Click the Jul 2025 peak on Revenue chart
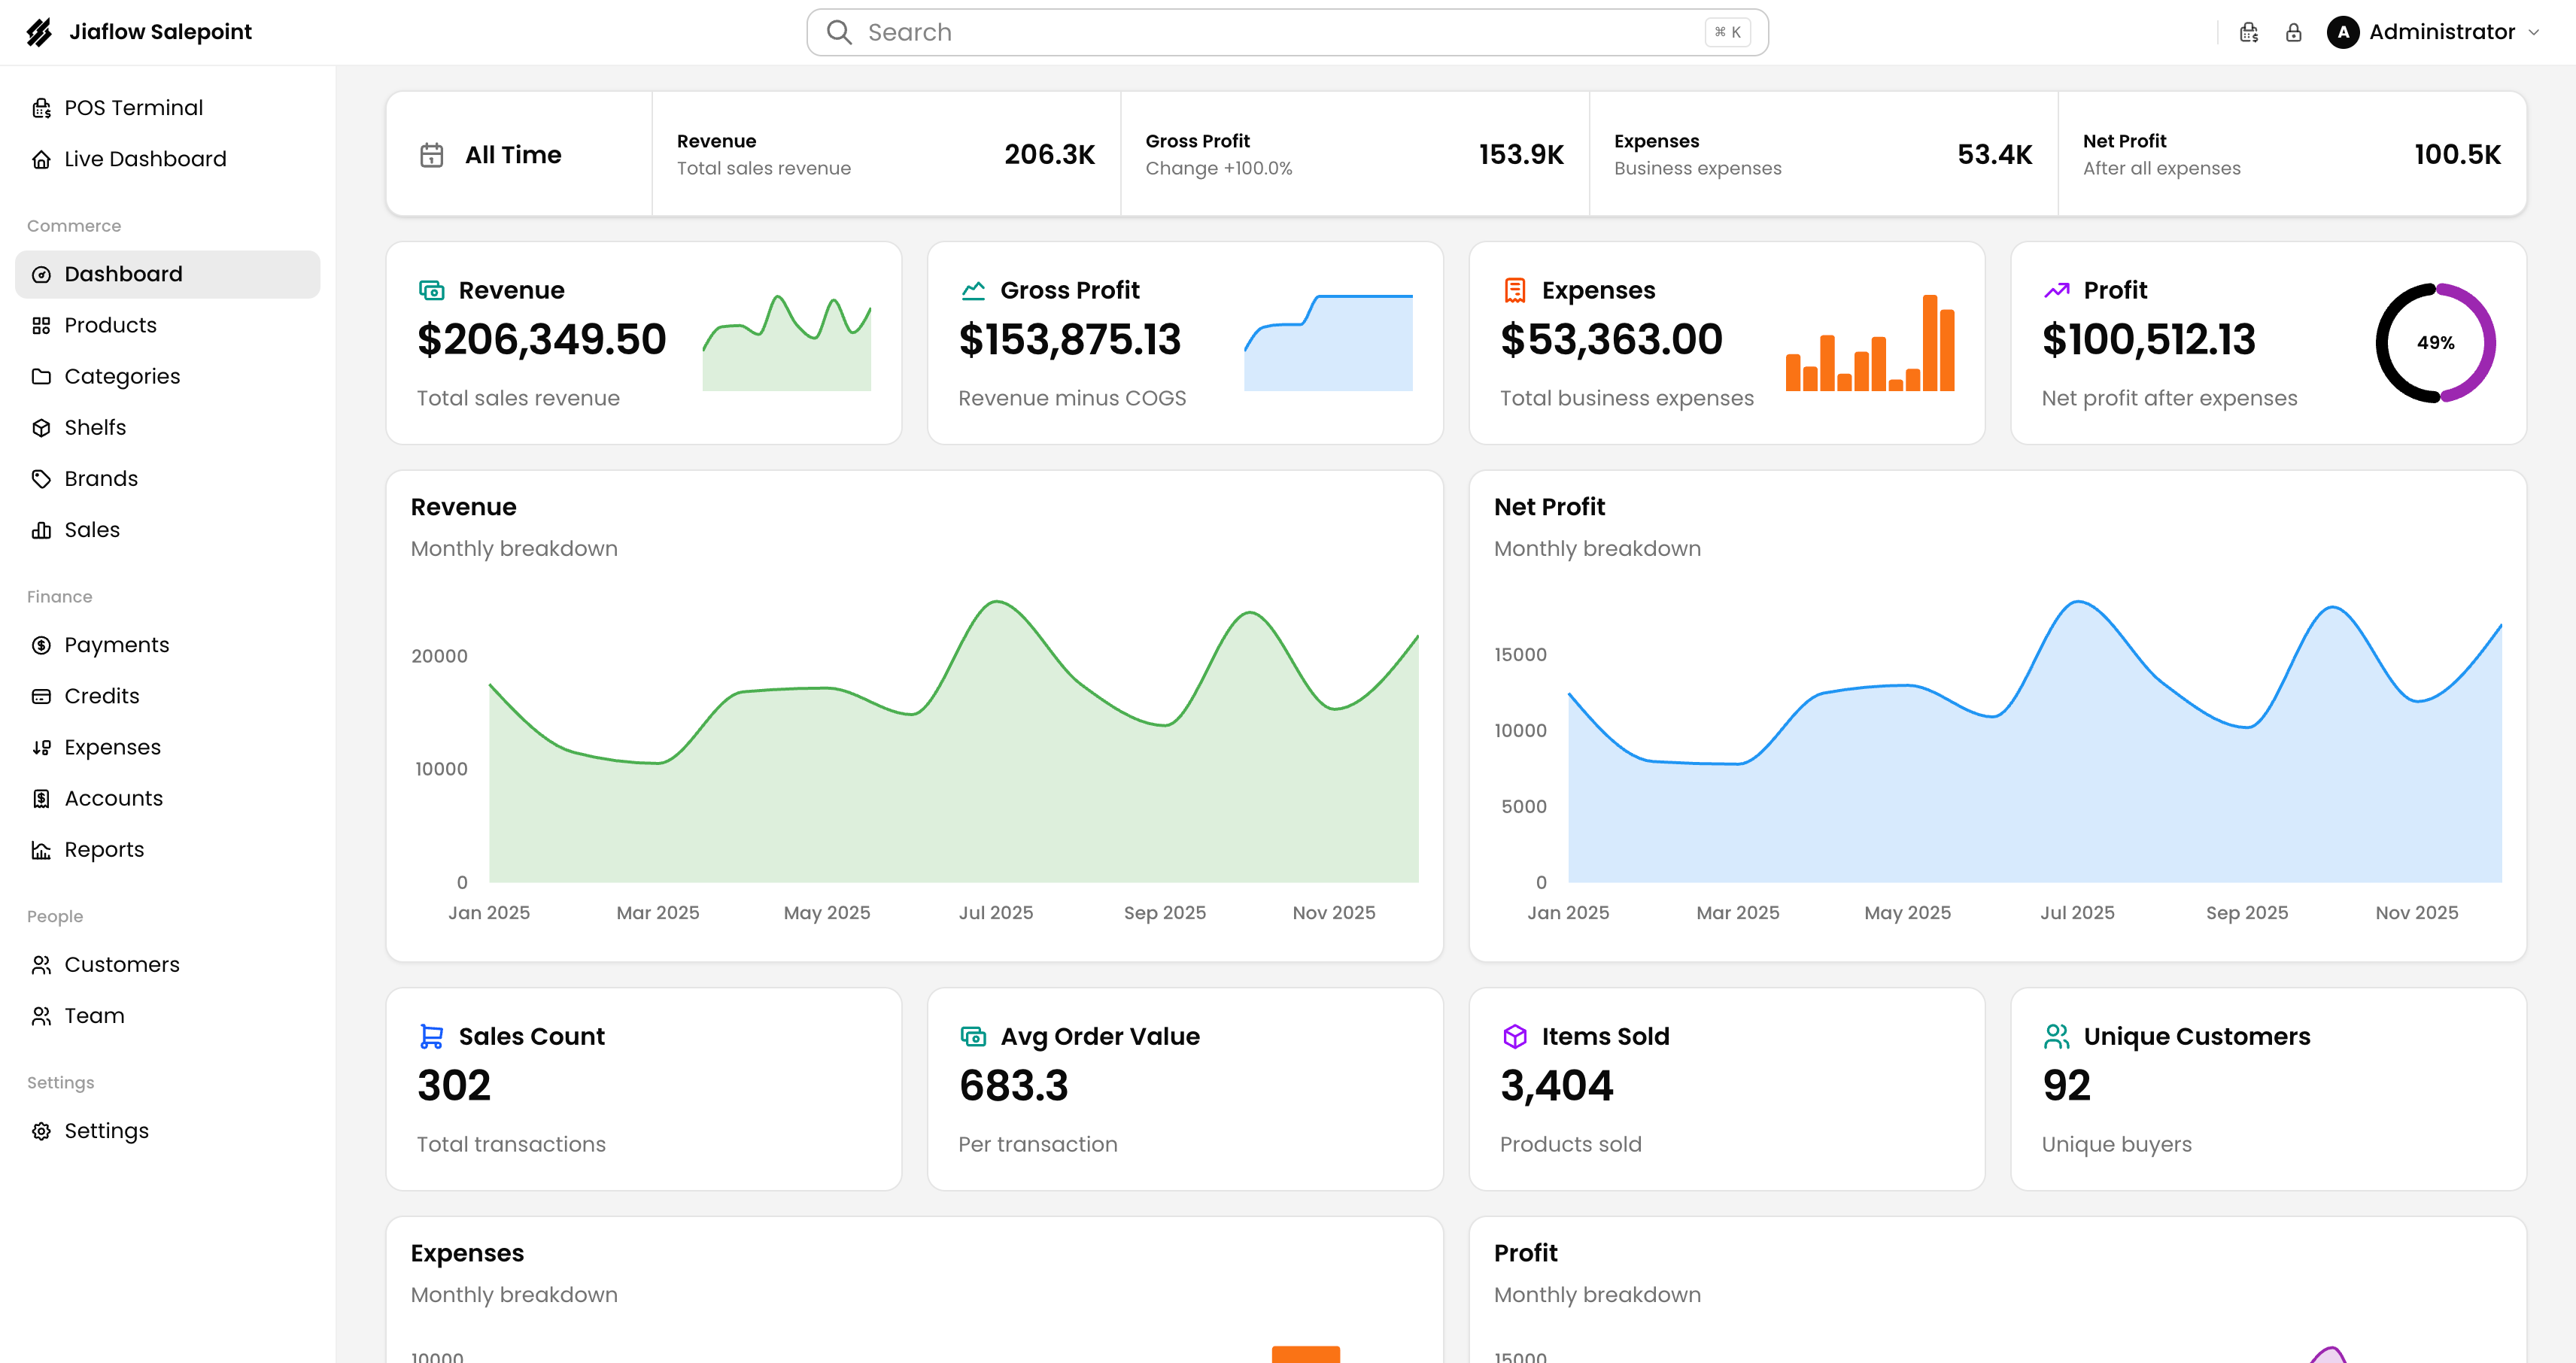This screenshot has width=2576, height=1363. (x=997, y=602)
